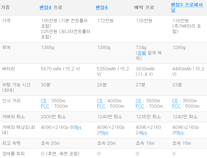Click FCC link in 팬텀3 프로페셔널 column

(176, 106)
